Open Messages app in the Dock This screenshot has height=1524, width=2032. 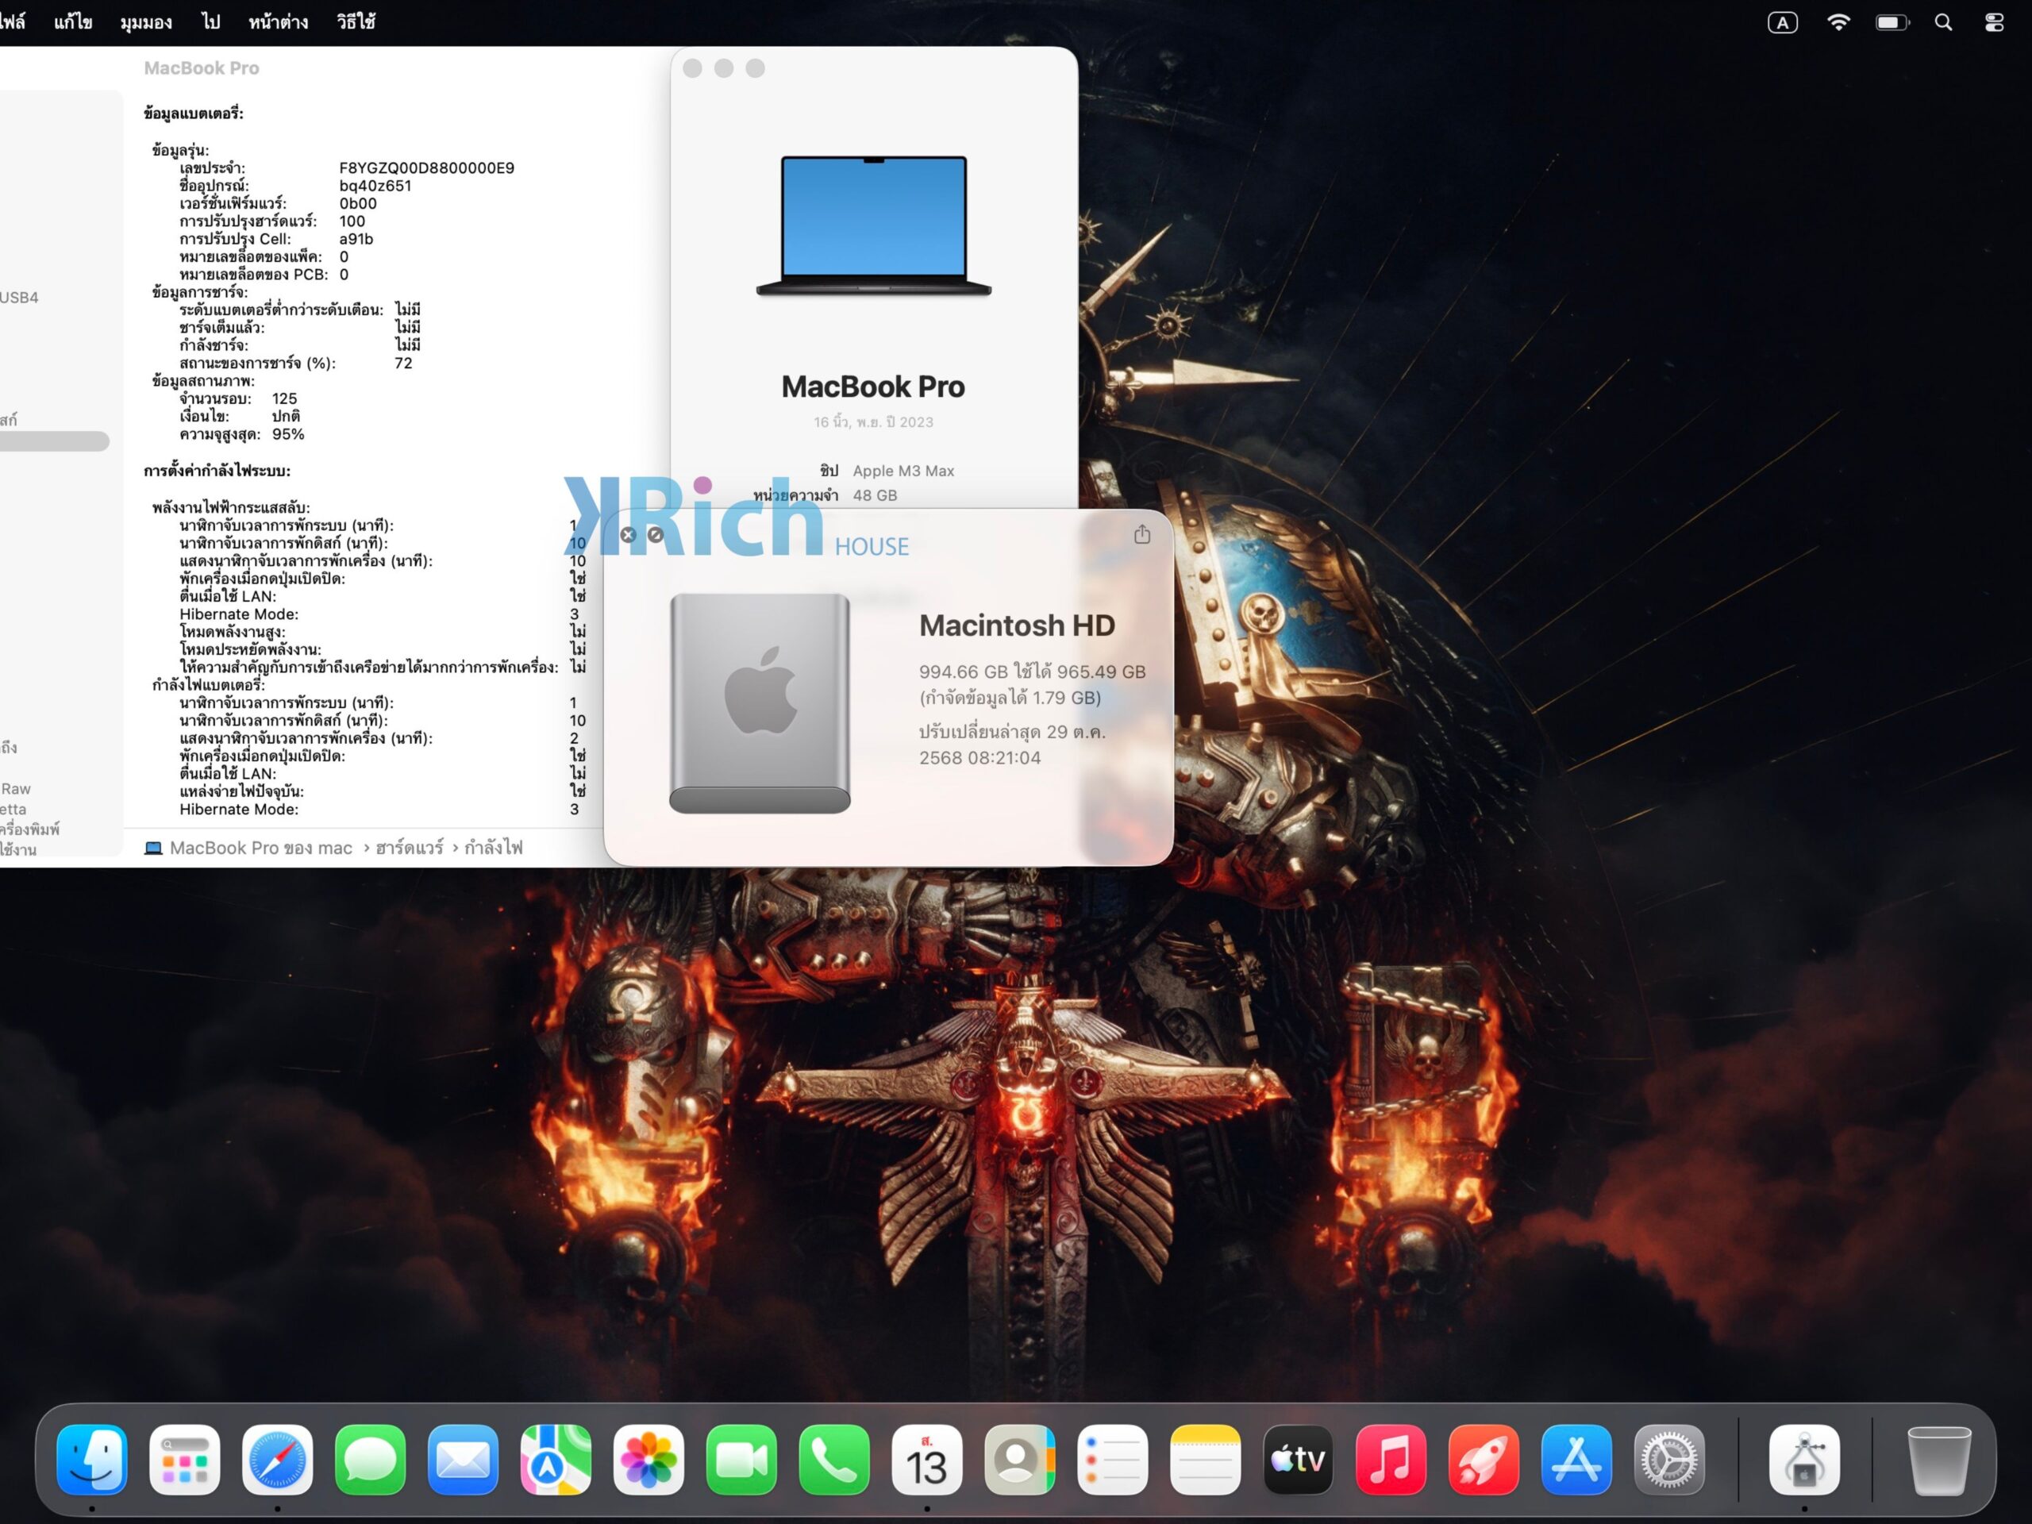click(370, 1459)
